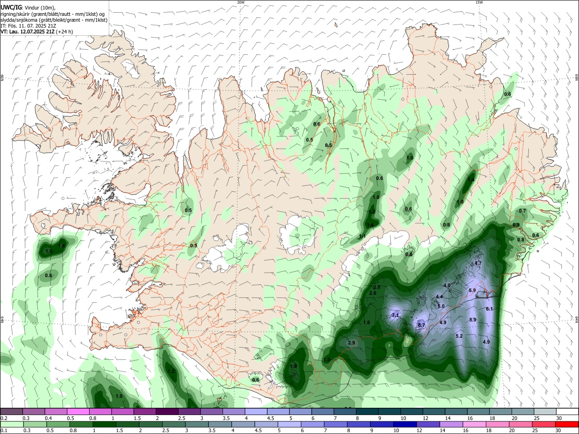Click the 6.7 precipitation value
Screen dimensions: 579x434
[422, 325]
